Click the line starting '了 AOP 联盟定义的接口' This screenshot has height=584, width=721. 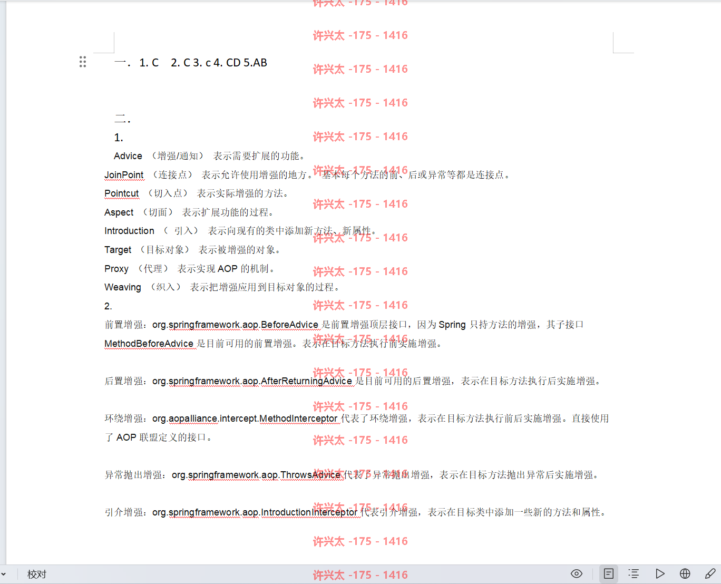pos(158,437)
